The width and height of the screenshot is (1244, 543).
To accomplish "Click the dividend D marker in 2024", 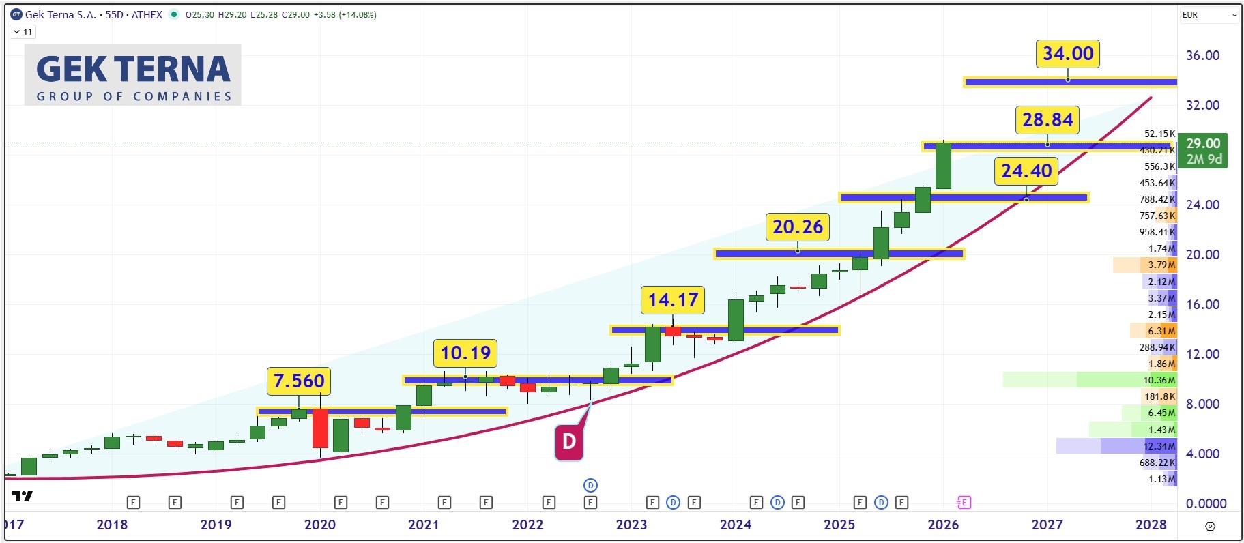I will pos(777,503).
